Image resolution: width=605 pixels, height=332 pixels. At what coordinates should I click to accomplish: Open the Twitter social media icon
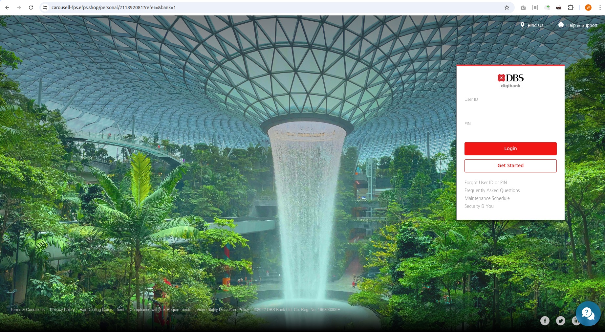(x=560, y=321)
